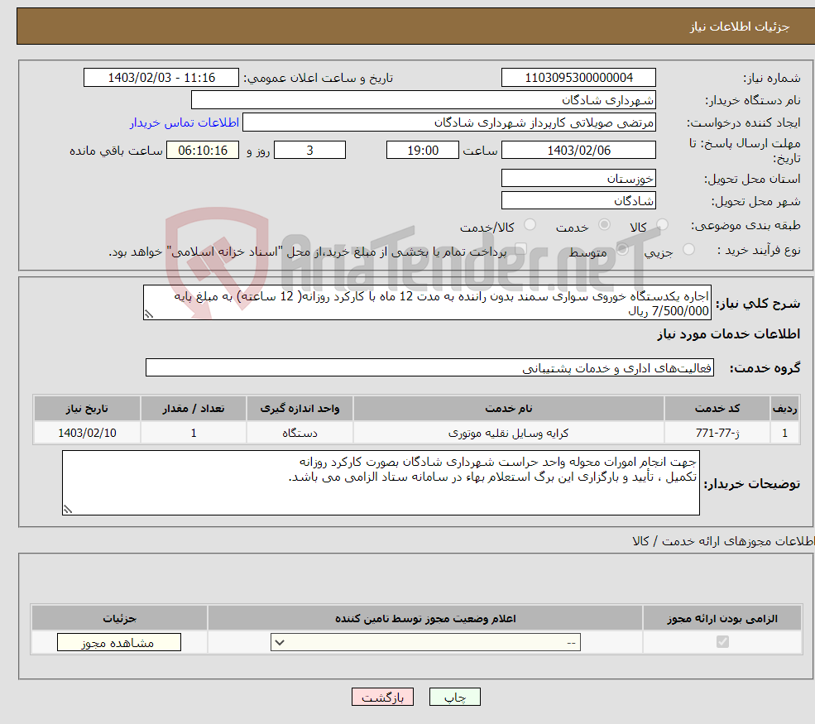Click the الزامی بودن ارائه مجوز header
This screenshot has width=815, height=724.
[x=722, y=618]
